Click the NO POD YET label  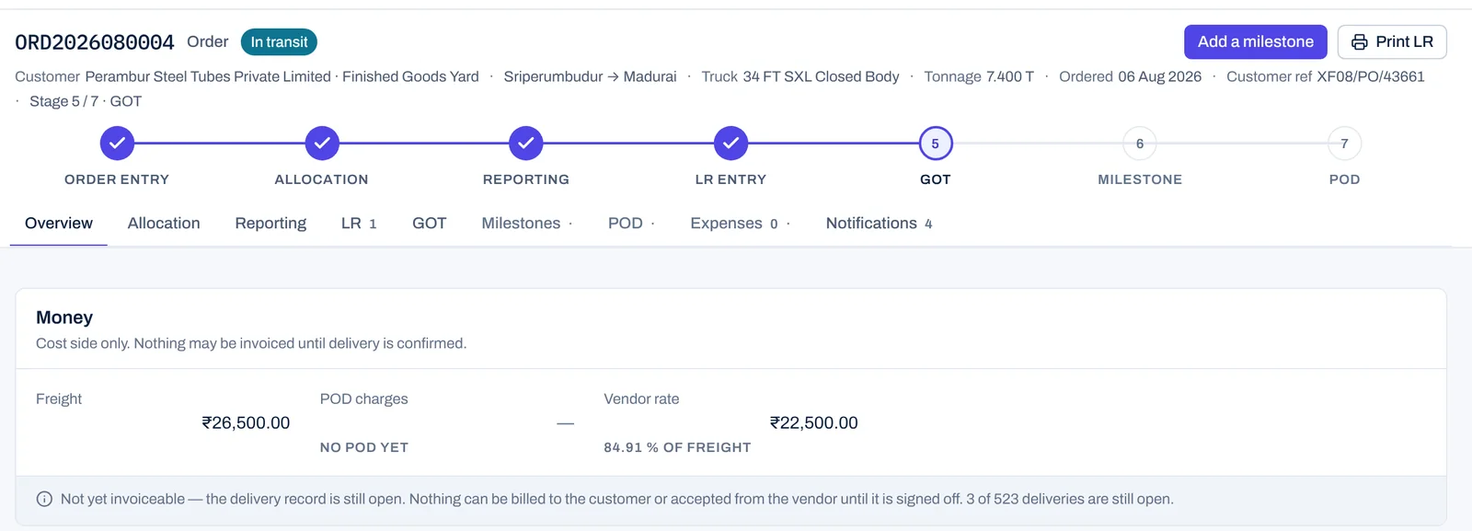tap(364, 447)
